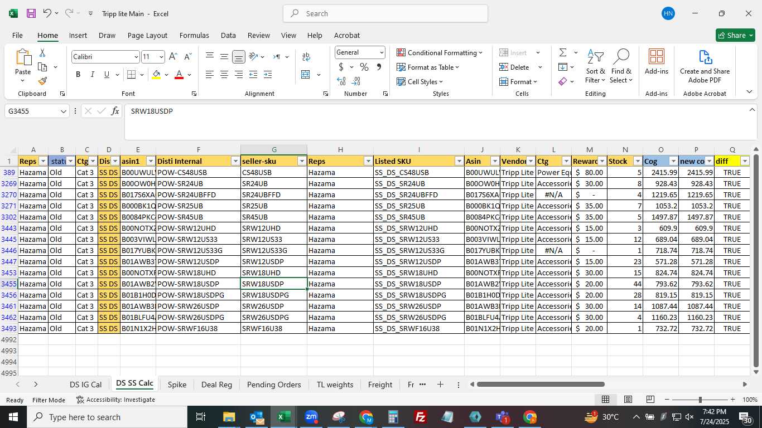Image resolution: width=762 pixels, height=428 pixels.
Task: Open FileZilla from the taskbar
Action: coord(421,417)
